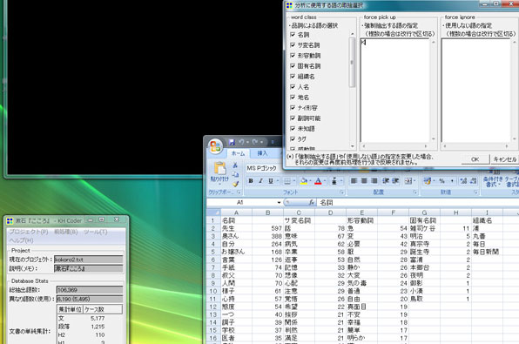Open 前処理(B) menu in KH Coder
519x344 pixels.
point(66,232)
